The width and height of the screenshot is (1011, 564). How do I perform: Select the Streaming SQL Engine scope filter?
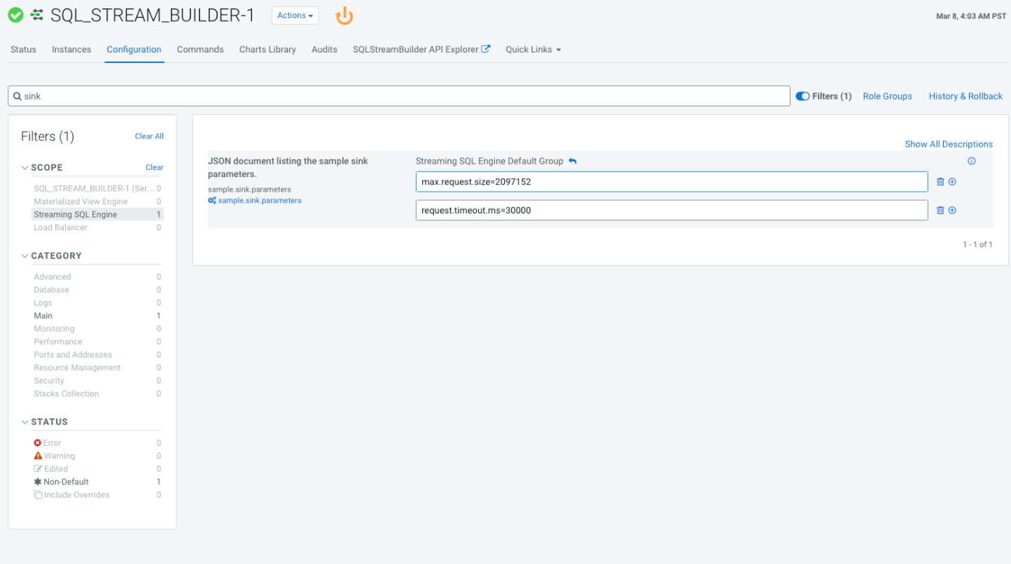click(97, 215)
